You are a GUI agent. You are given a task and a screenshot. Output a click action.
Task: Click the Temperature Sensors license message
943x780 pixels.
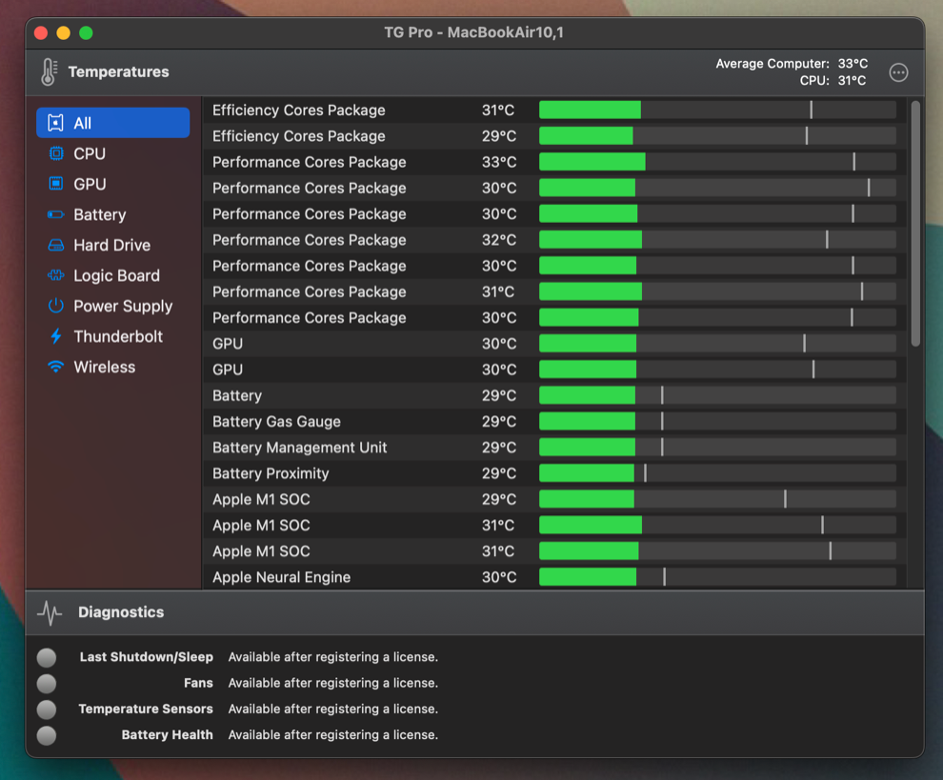coord(332,709)
